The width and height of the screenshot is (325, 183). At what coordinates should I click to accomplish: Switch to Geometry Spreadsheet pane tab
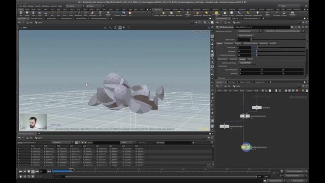click(99, 18)
